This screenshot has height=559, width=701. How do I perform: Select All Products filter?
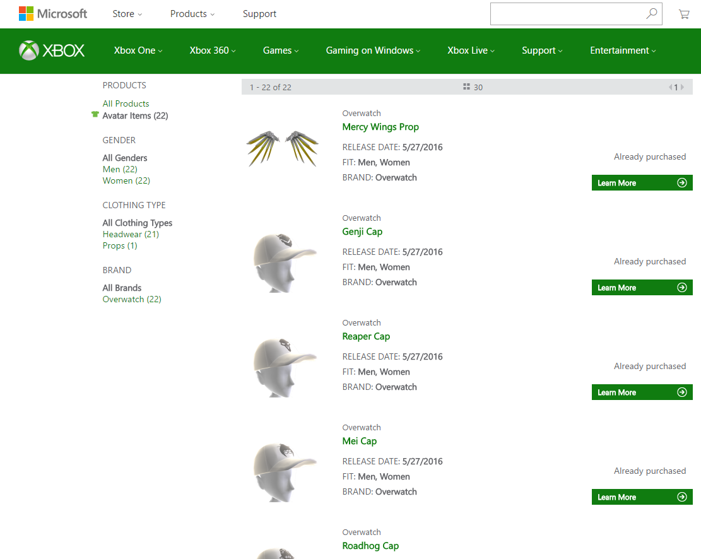126,103
